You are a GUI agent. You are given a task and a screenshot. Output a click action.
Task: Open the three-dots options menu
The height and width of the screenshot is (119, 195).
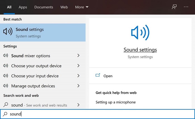pos(186,7)
